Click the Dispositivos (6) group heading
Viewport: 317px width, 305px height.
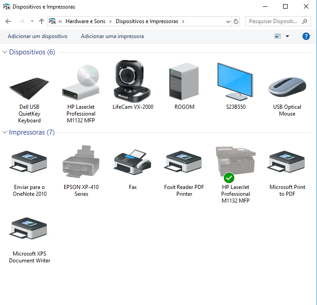pos(32,52)
